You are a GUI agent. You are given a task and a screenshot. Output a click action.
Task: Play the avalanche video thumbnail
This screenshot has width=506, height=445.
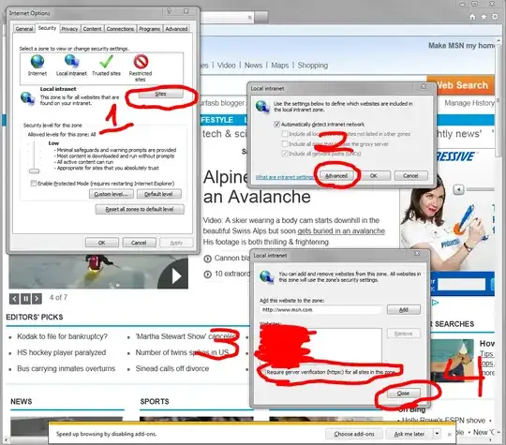[x=176, y=276]
